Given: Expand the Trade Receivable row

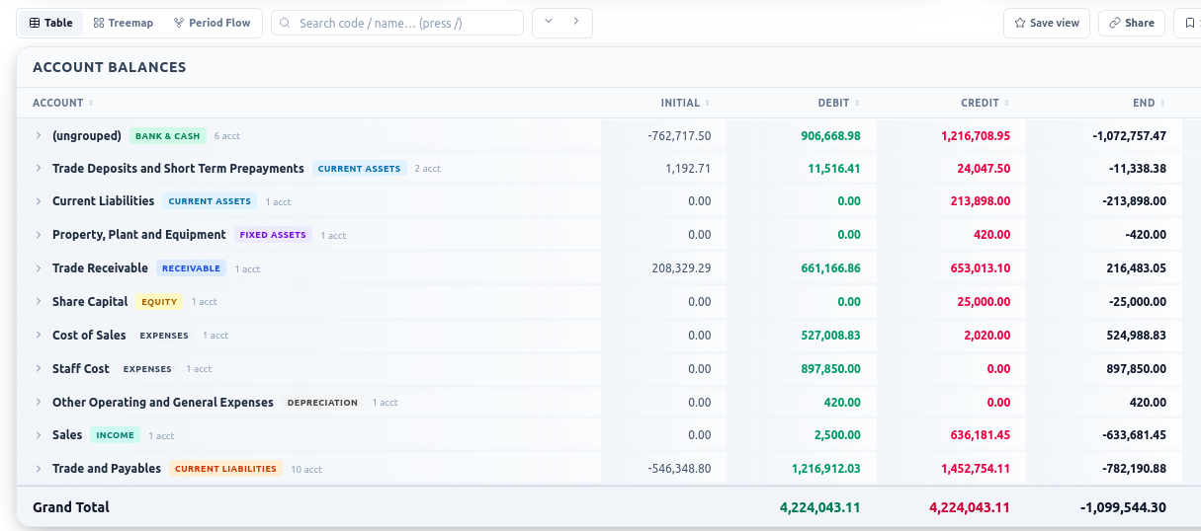Looking at the screenshot, I should coord(39,267).
